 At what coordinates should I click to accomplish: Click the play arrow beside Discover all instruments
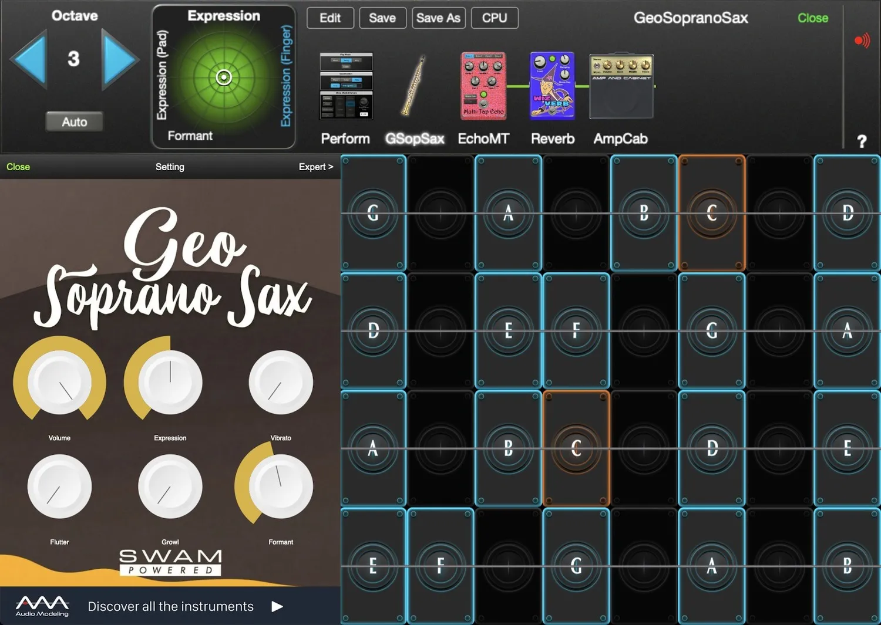click(x=277, y=606)
